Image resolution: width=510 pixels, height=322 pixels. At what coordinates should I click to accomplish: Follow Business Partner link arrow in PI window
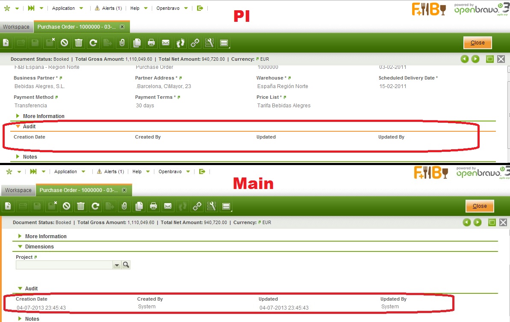pyautogui.click(x=61, y=78)
